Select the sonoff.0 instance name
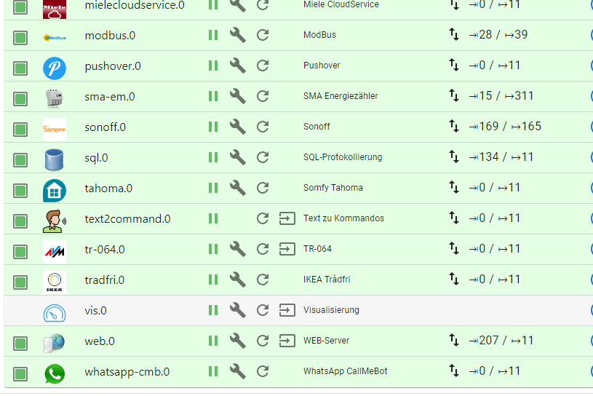This screenshot has width=593, height=396. (x=105, y=127)
